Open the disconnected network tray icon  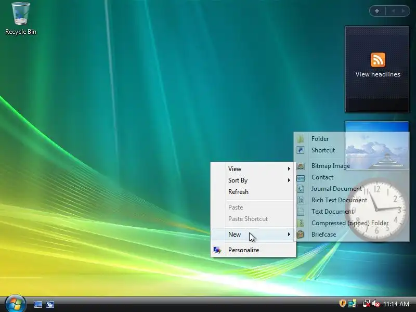pos(367,303)
